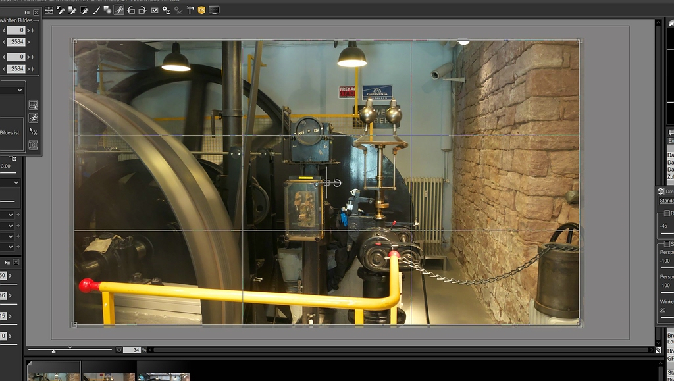Click the reset arrow icon in right panel
This screenshot has height=381, width=674.
661,191
